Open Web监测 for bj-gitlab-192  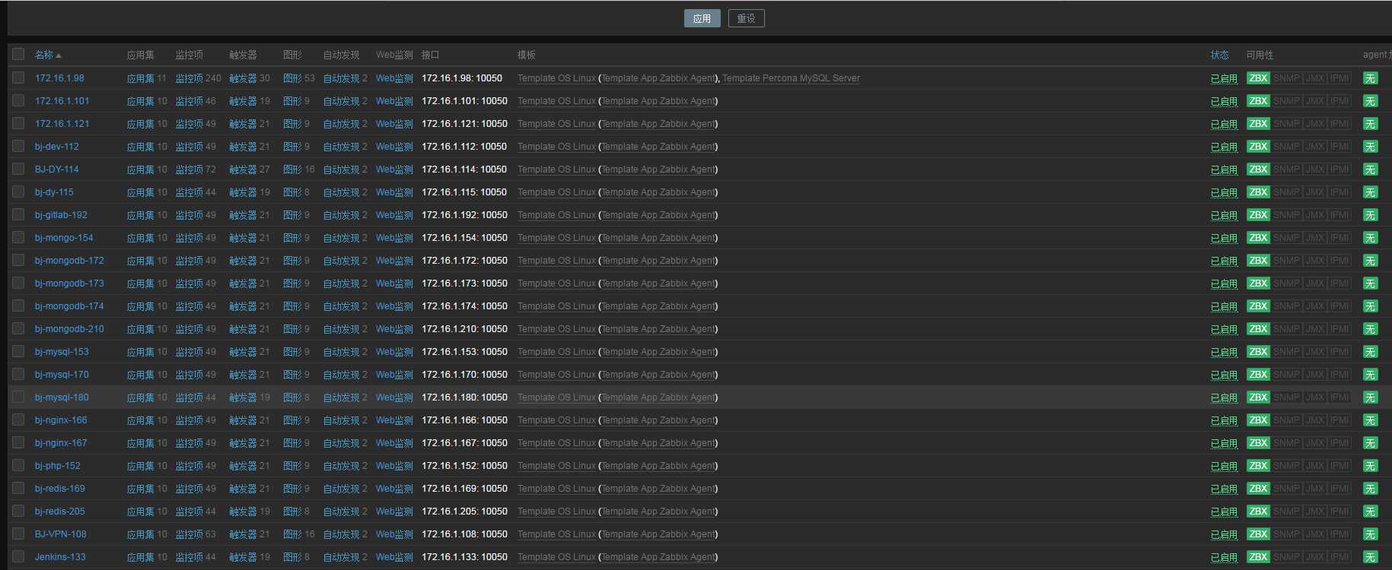coord(394,215)
